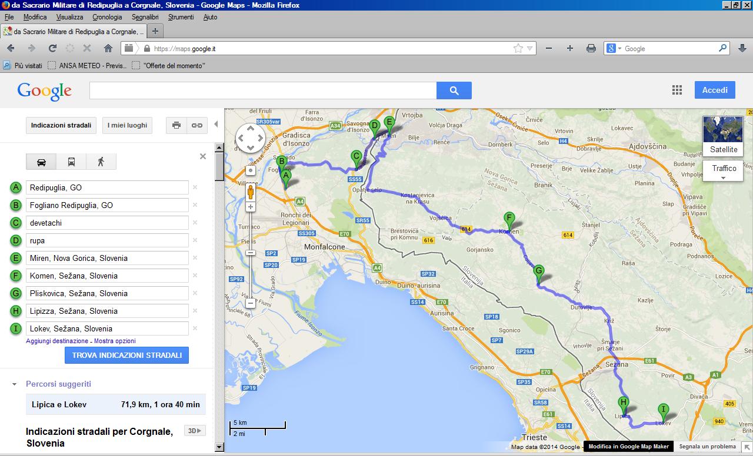Select public transit mode
Viewport: 753px width, 456px height.
(71, 162)
